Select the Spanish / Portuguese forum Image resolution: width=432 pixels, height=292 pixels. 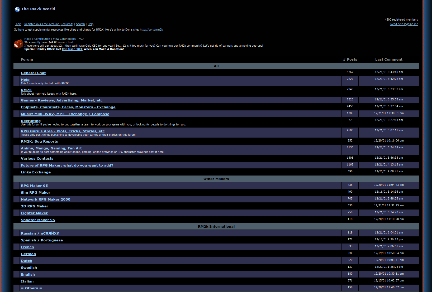tap(42, 240)
